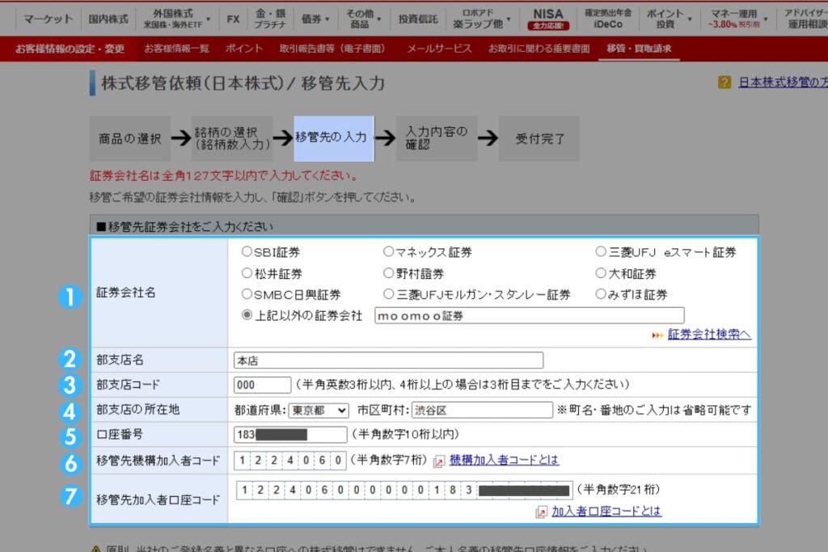Expand the 債券 navigation dropdown
Viewport: 828px width, 552px height.
tap(315, 18)
